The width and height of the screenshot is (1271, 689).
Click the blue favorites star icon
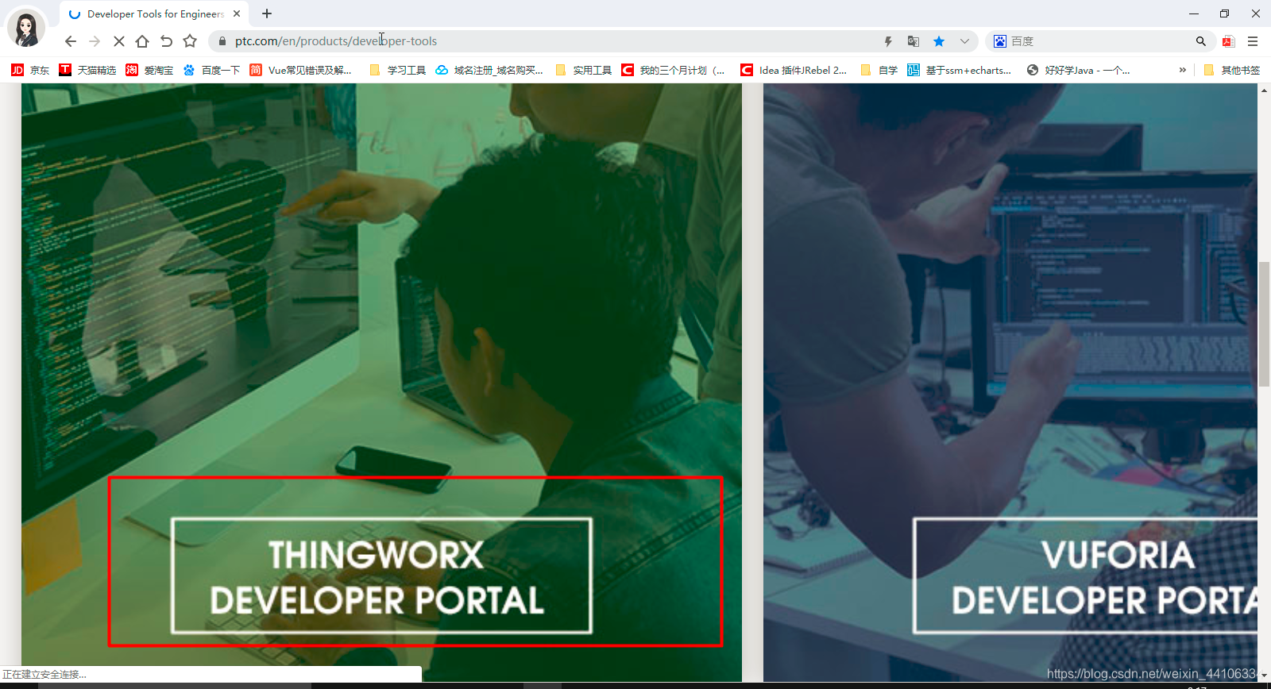[939, 41]
